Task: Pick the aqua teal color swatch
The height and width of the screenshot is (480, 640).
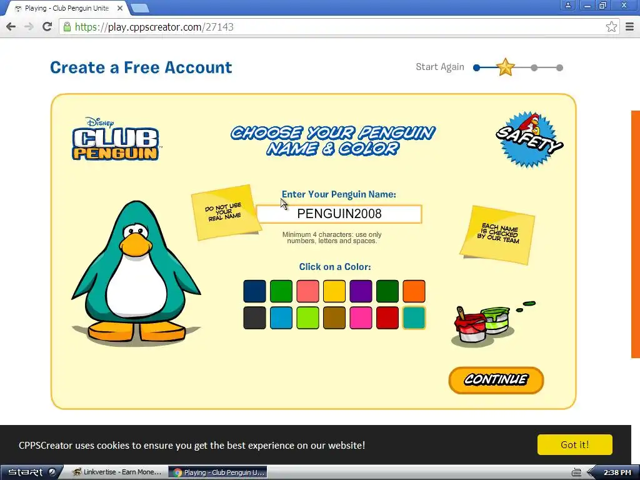Action: [x=414, y=317]
